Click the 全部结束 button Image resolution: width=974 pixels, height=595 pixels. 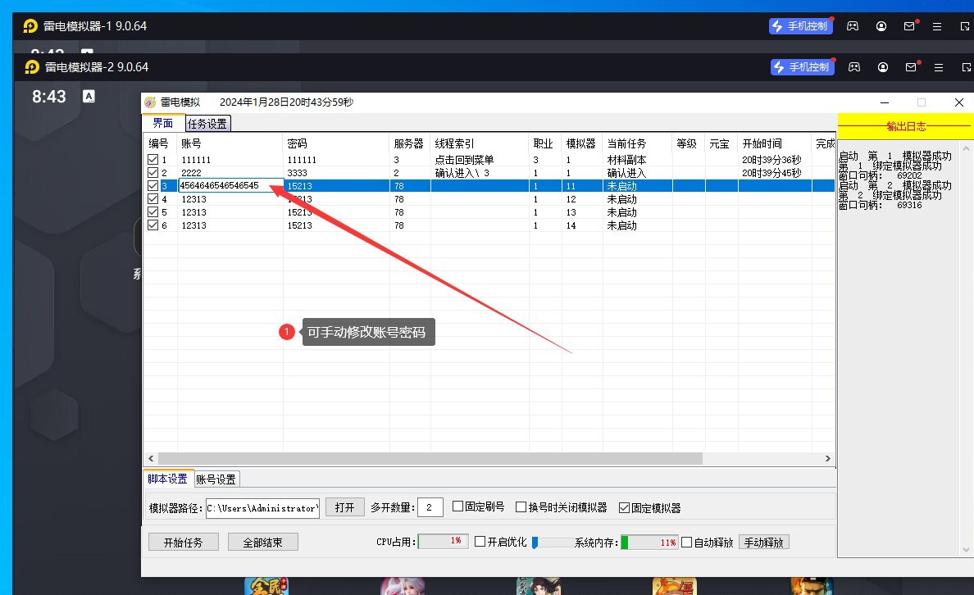[262, 543]
